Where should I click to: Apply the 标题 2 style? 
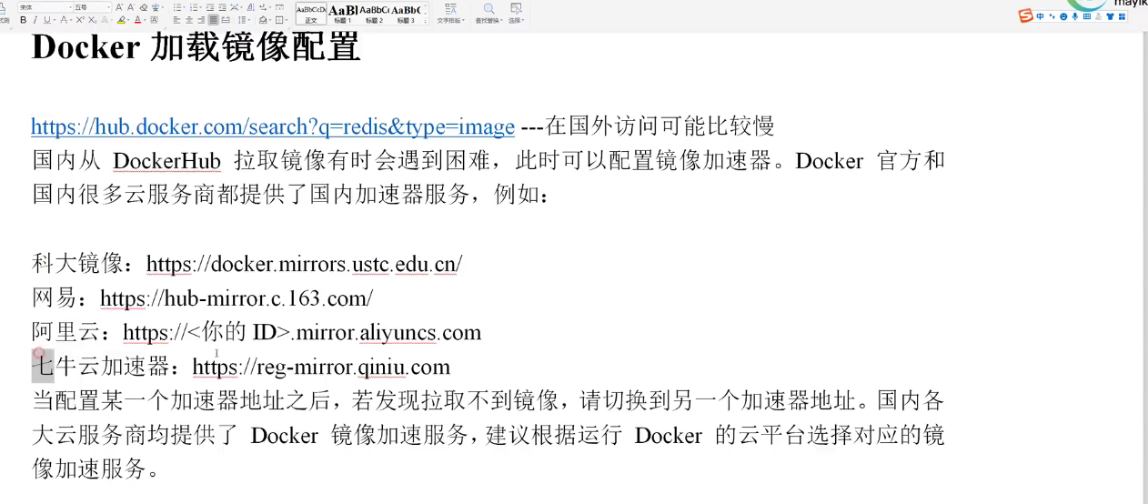(x=374, y=13)
